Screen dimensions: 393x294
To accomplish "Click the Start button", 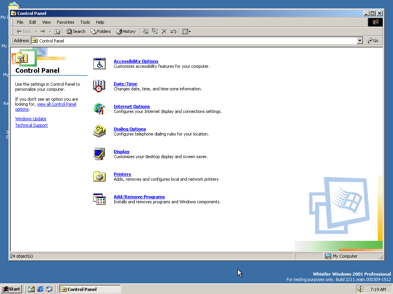I will (11, 289).
